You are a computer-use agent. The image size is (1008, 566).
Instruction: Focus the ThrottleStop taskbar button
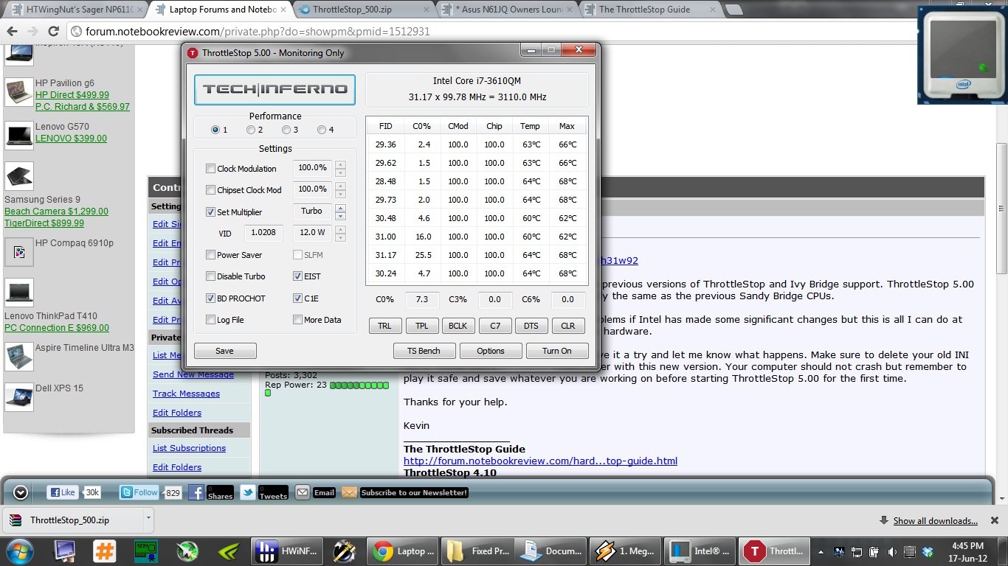point(775,551)
